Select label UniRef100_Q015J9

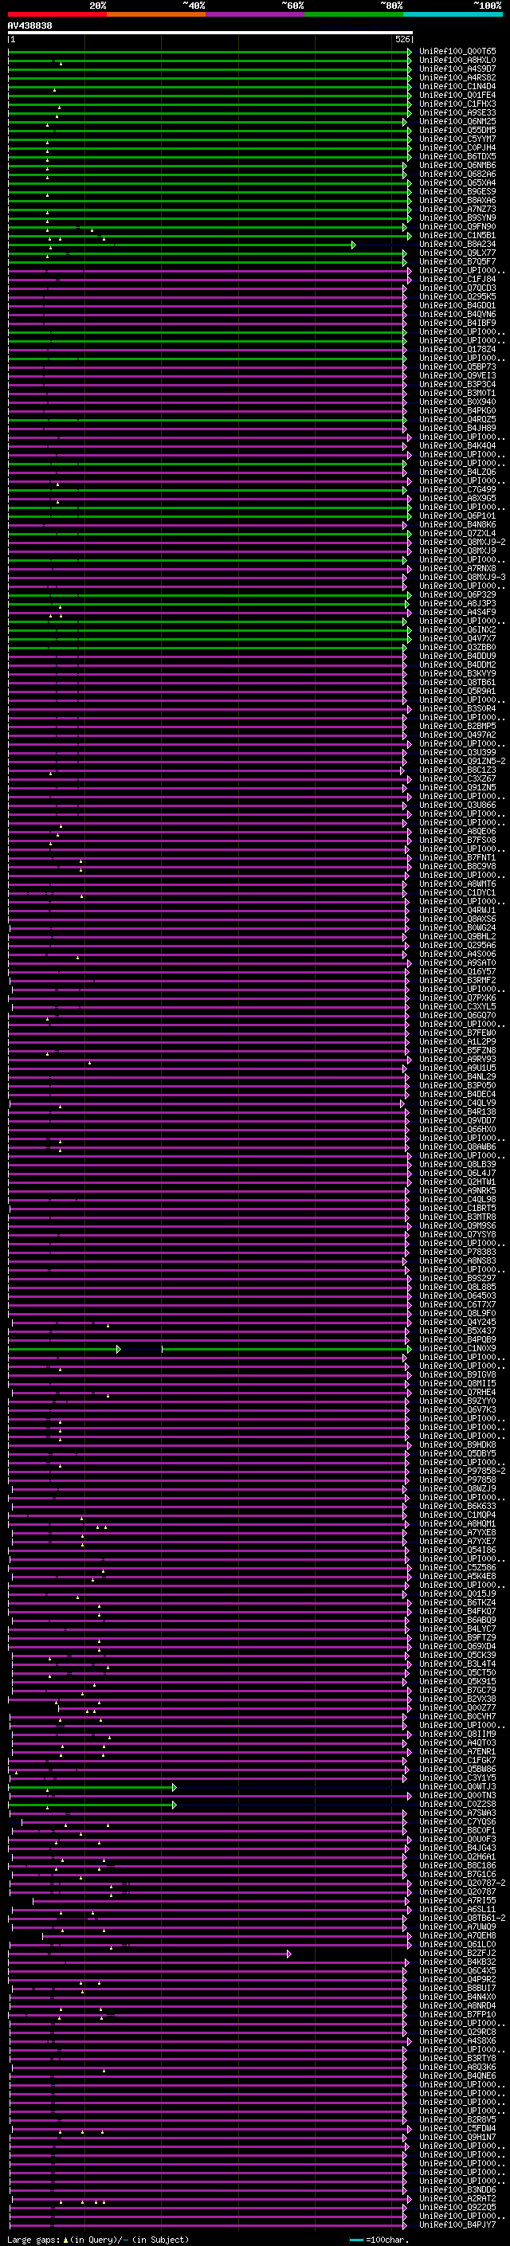tap(457, 1593)
